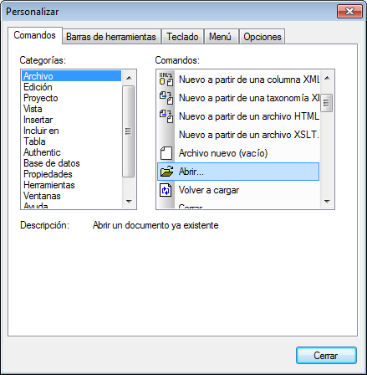Click the commands list scrollbar thumb
367x375 pixels.
[x=327, y=103]
